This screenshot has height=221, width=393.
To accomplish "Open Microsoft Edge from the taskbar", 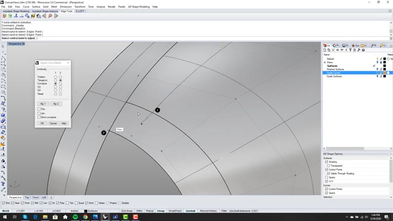I will pyautogui.click(x=35, y=217).
